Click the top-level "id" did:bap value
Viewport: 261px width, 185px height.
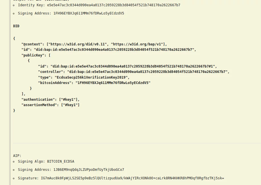114,50
